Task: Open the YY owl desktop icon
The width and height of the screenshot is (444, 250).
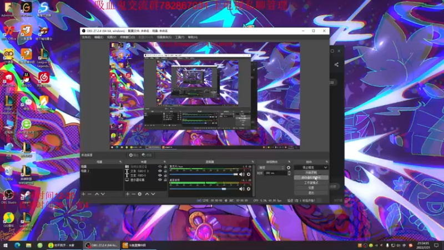Action: pos(9,55)
